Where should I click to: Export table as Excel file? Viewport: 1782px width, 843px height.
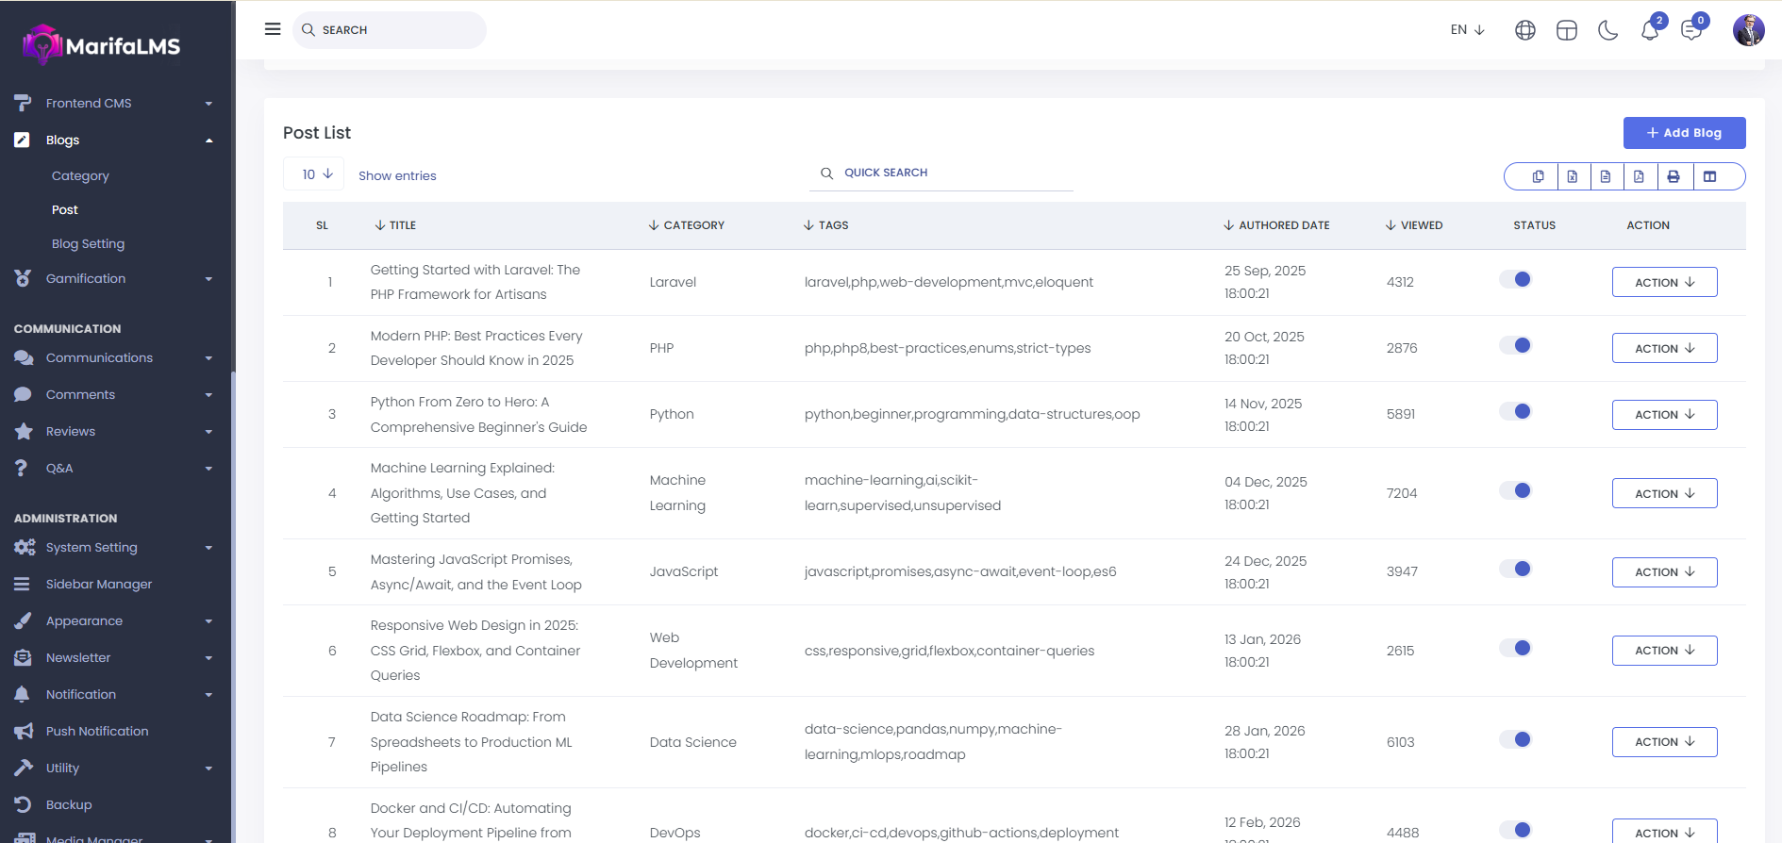coord(1572,176)
